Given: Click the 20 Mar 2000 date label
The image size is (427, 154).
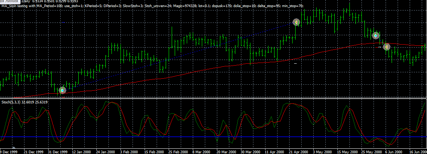Looking at the screenshot, I should [227, 151].
